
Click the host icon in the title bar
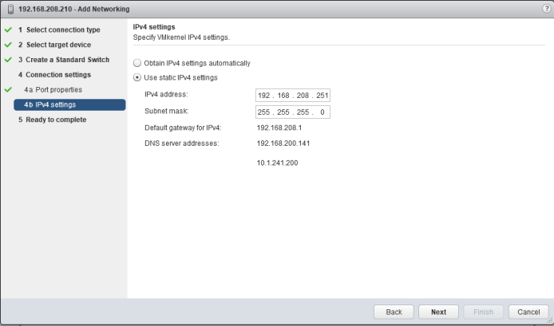10,9
